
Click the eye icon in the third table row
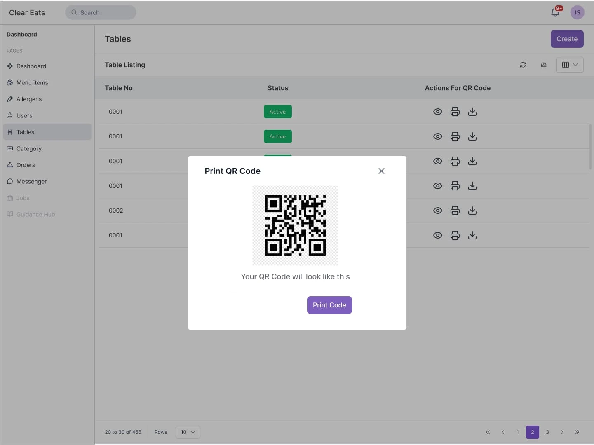[438, 161]
